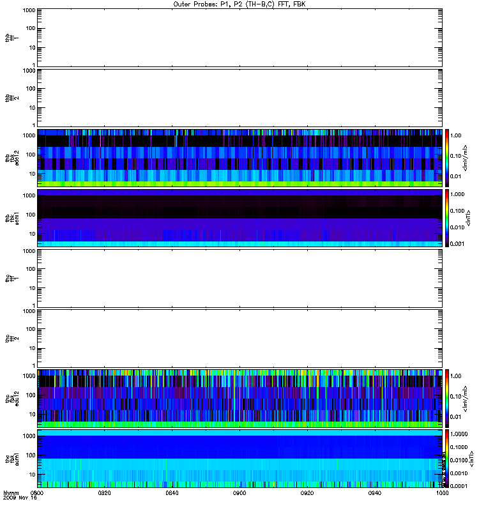
Task: Click the thb scm1 nT color bar
Action: click(x=447, y=218)
